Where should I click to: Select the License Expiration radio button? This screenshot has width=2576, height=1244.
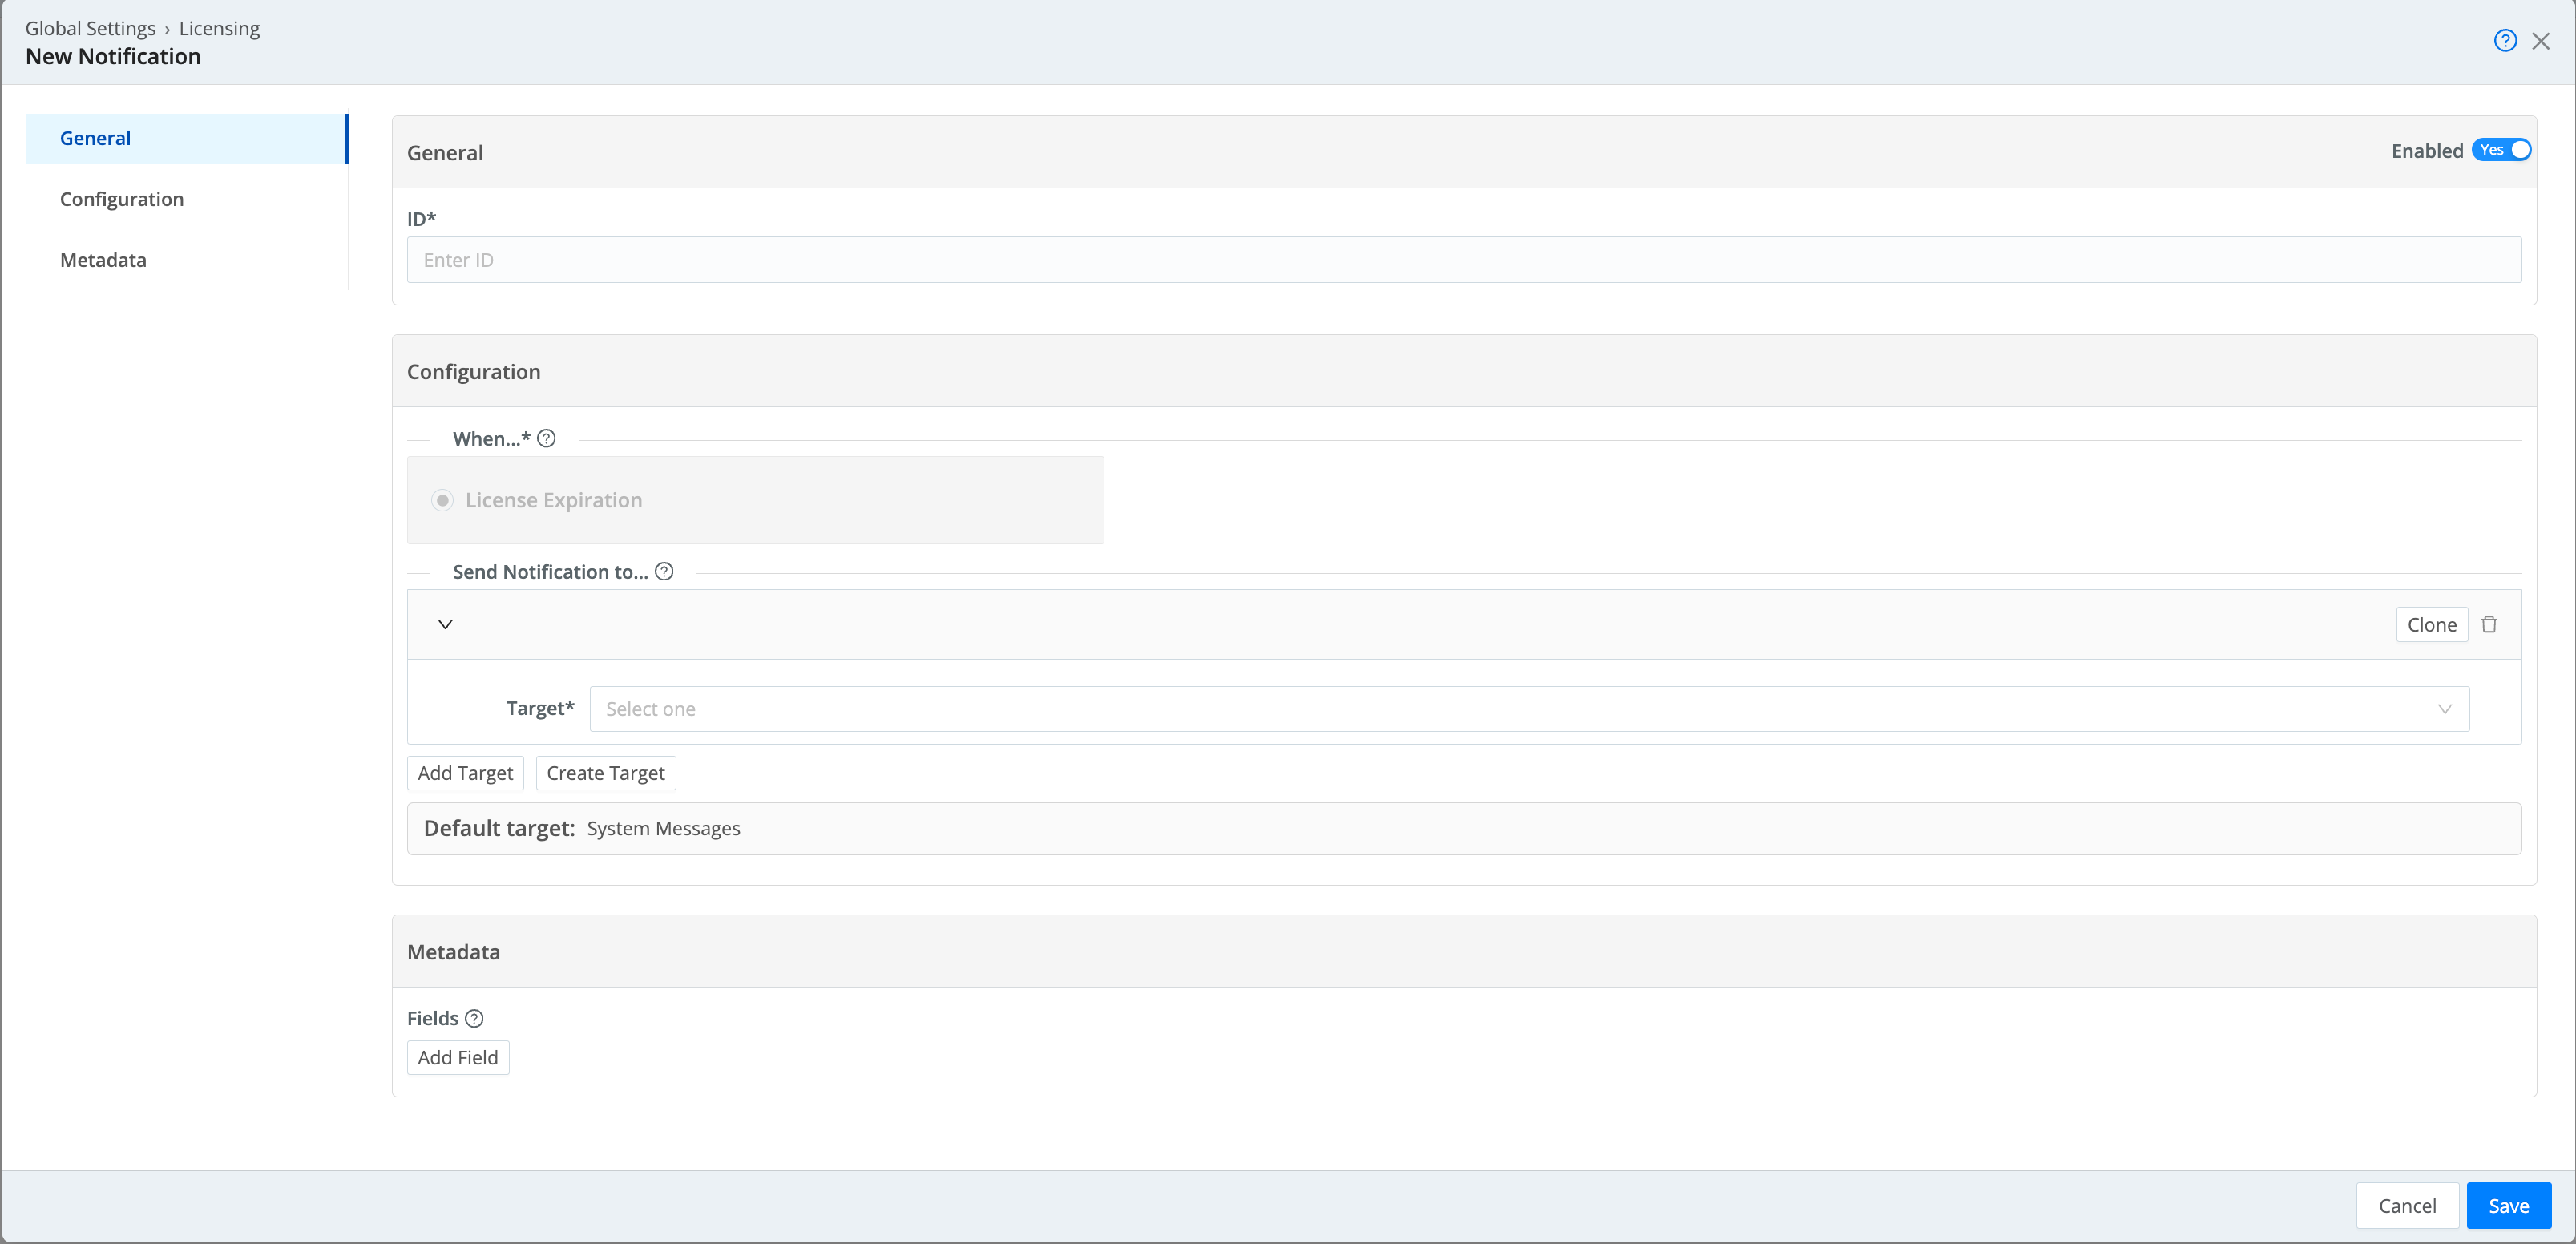[442, 500]
